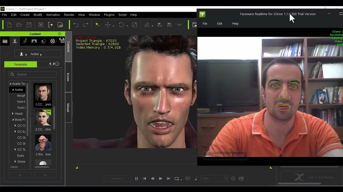Open the Script menu
This screenshot has width=343, height=192.
(x=122, y=15)
